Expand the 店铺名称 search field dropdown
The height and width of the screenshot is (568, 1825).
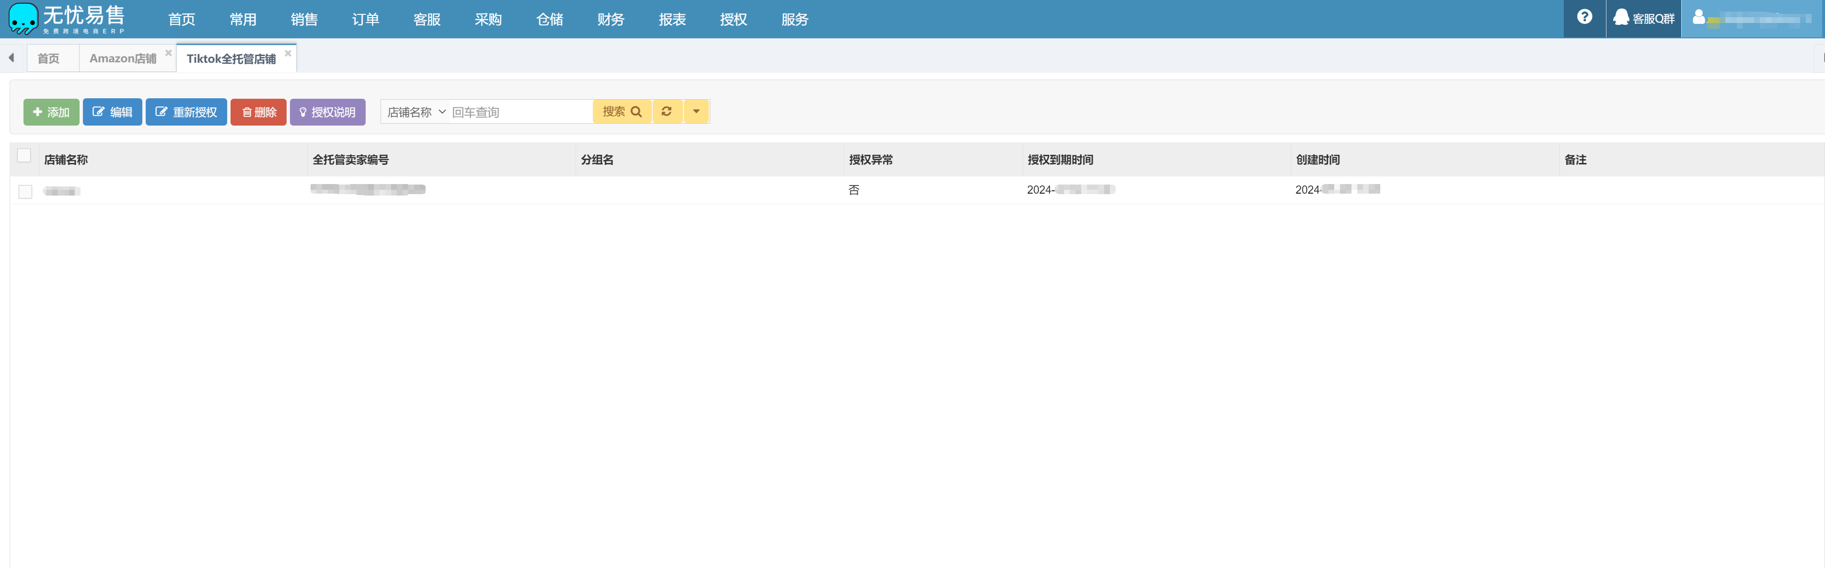416,112
